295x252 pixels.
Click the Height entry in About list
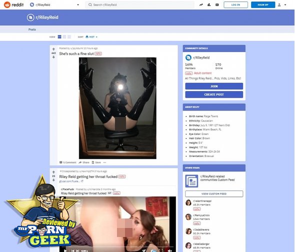pos(195,143)
